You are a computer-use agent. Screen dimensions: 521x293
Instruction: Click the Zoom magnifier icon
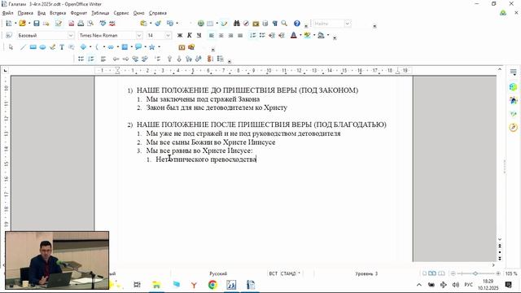(284, 24)
